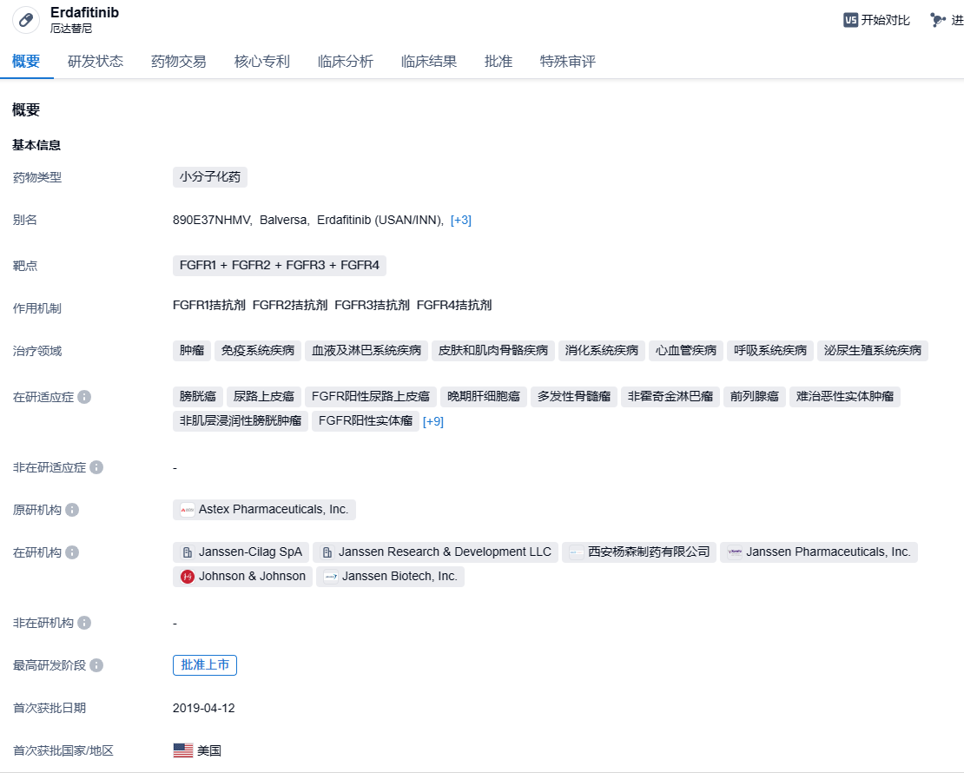Click info icon beside 非在研机构
Viewport: 964px width, 773px height.
coord(84,623)
